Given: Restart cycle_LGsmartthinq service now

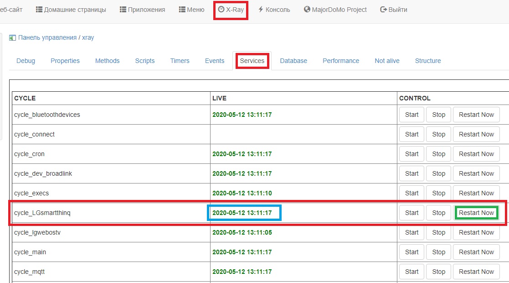Looking at the screenshot, I should pos(476,213).
